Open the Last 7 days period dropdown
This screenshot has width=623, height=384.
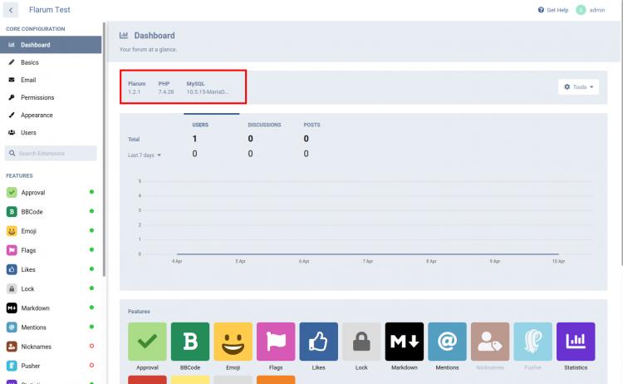(x=144, y=155)
